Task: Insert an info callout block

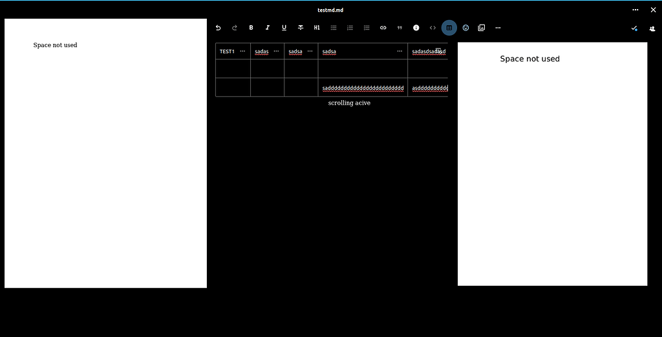Action: (x=416, y=28)
